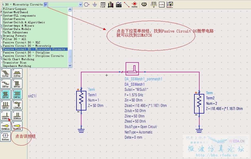Open the tuning fork Tune tool
Viewport: 251px width, 159px height.
tap(154, 5)
